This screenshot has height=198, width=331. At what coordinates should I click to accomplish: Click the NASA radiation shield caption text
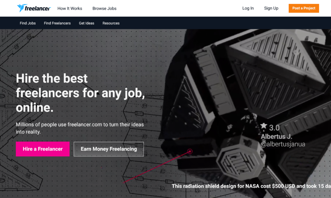(251, 186)
